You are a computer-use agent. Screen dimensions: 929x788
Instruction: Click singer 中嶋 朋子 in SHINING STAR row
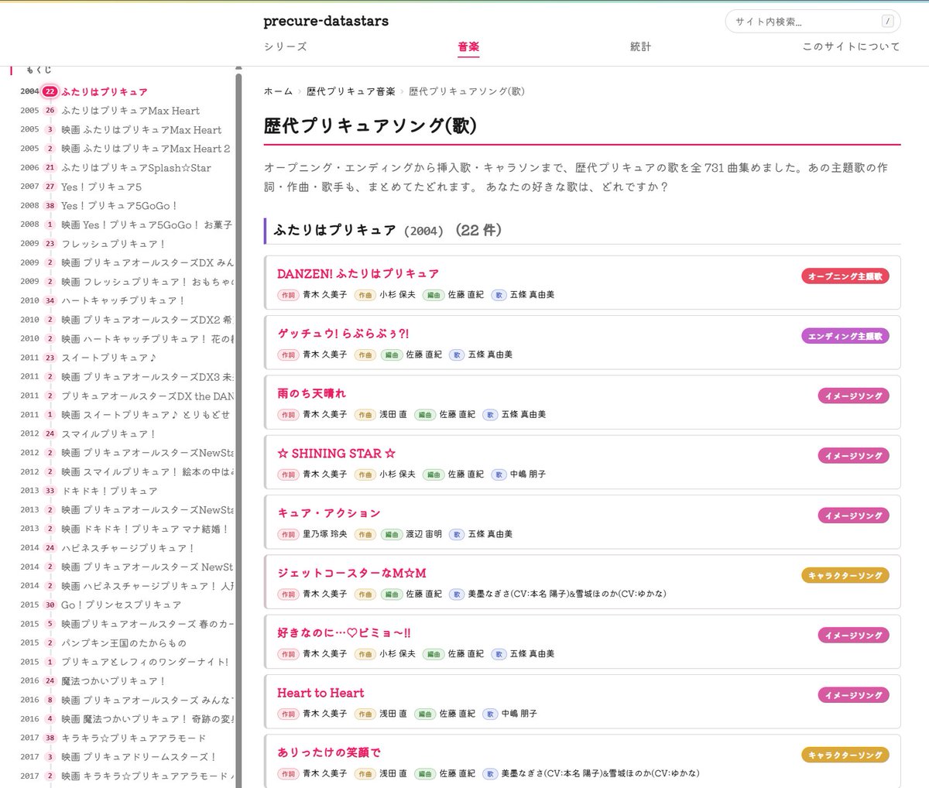(x=528, y=475)
